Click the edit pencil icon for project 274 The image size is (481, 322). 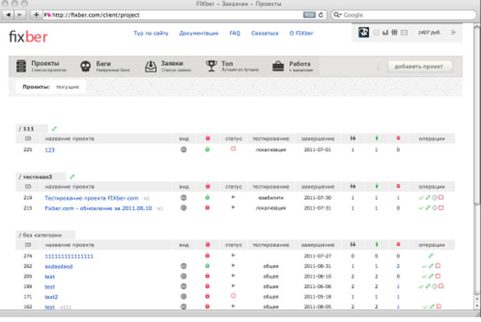pyautogui.click(x=430, y=256)
